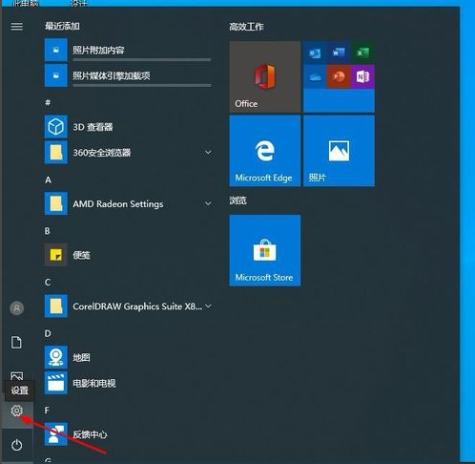Click the F letter group header
Screen dimensions: 475x464
pyautogui.click(x=47, y=411)
